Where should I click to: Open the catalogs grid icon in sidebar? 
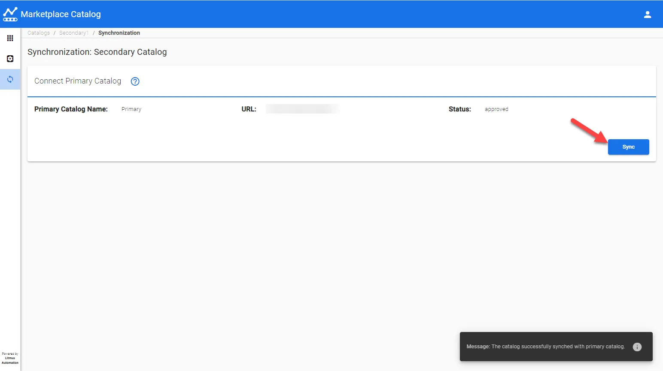click(10, 38)
